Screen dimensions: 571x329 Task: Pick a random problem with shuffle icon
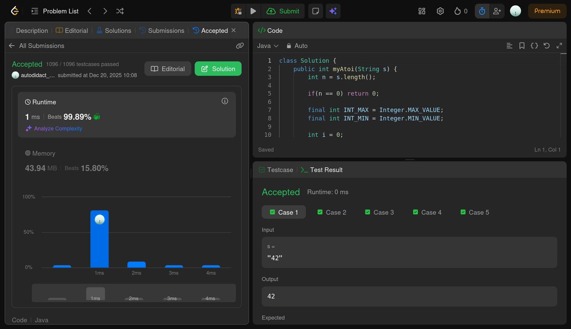pyautogui.click(x=120, y=11)
